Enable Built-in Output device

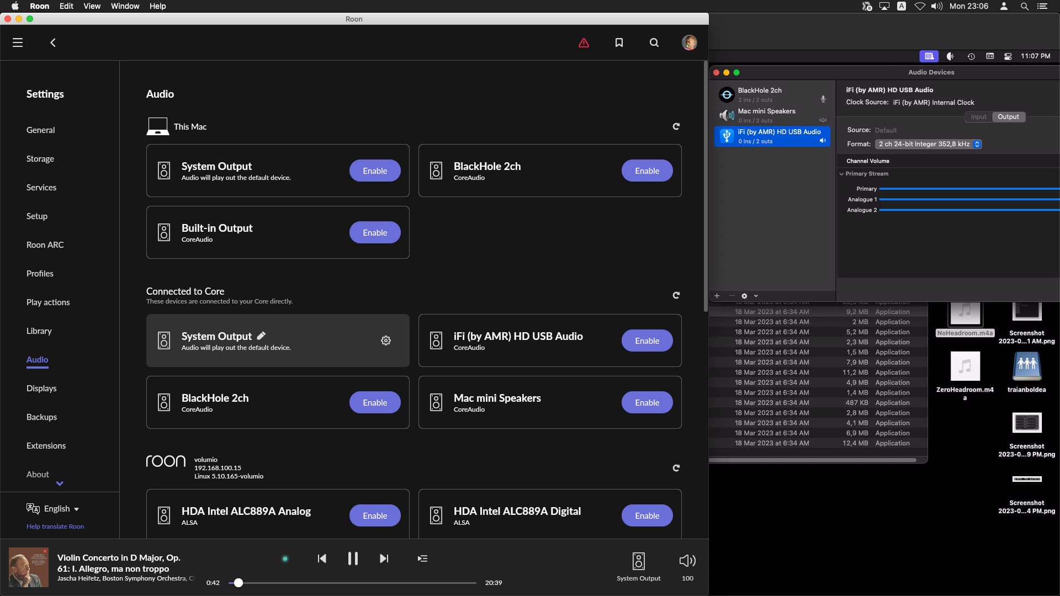(375, 232)
